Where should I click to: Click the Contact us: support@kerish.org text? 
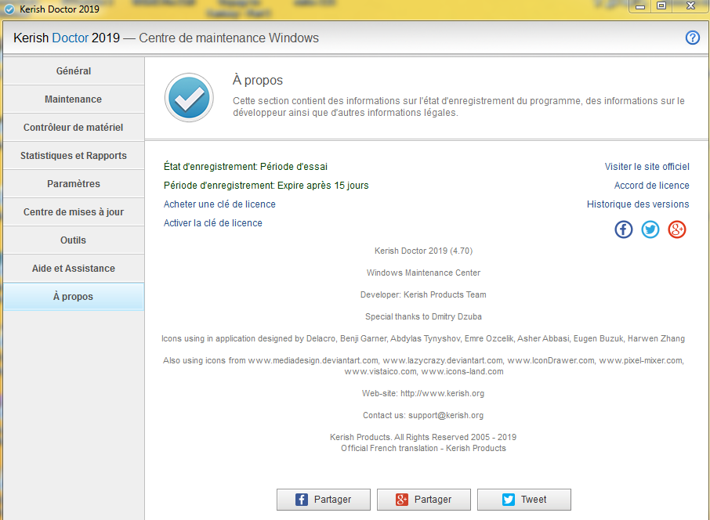(423, 416)
